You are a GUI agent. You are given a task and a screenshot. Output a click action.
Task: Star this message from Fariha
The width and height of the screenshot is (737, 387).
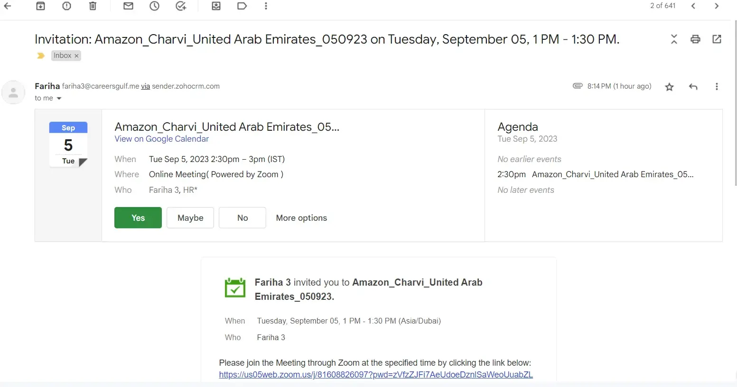pyautogui.click(x=669, y=87)
